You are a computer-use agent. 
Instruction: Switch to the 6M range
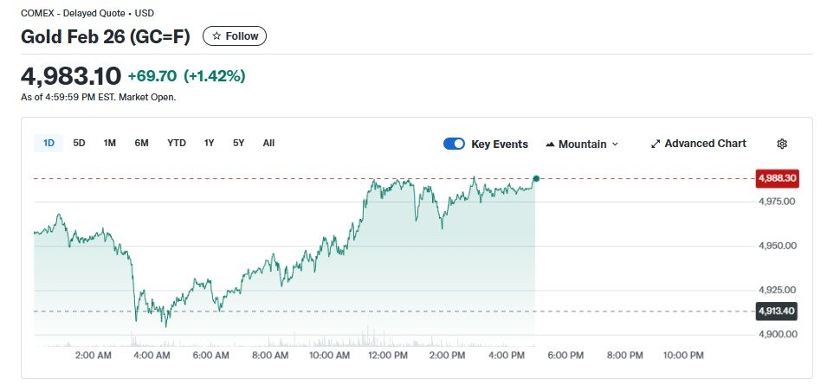(x=141, y=143)
